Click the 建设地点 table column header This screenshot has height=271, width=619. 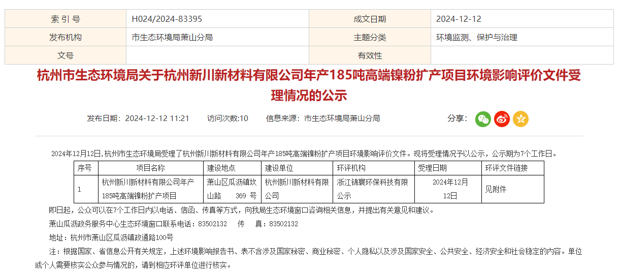pyautogui.click(x=221, y=168)
